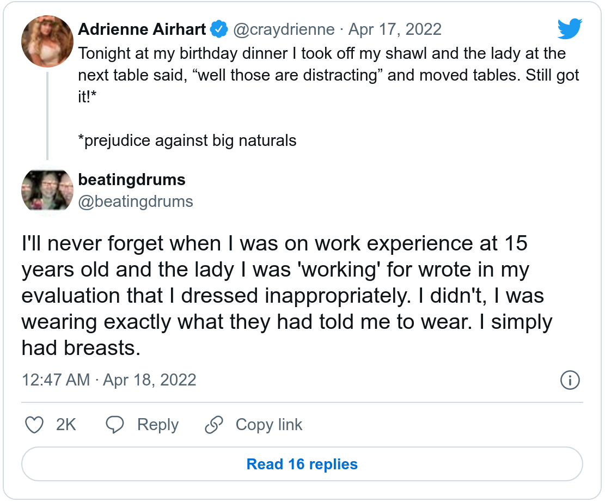Click the Adrienne Airhart display name
Screen dimensions: 605x502
pyautogui.click(x=142, y=29)
